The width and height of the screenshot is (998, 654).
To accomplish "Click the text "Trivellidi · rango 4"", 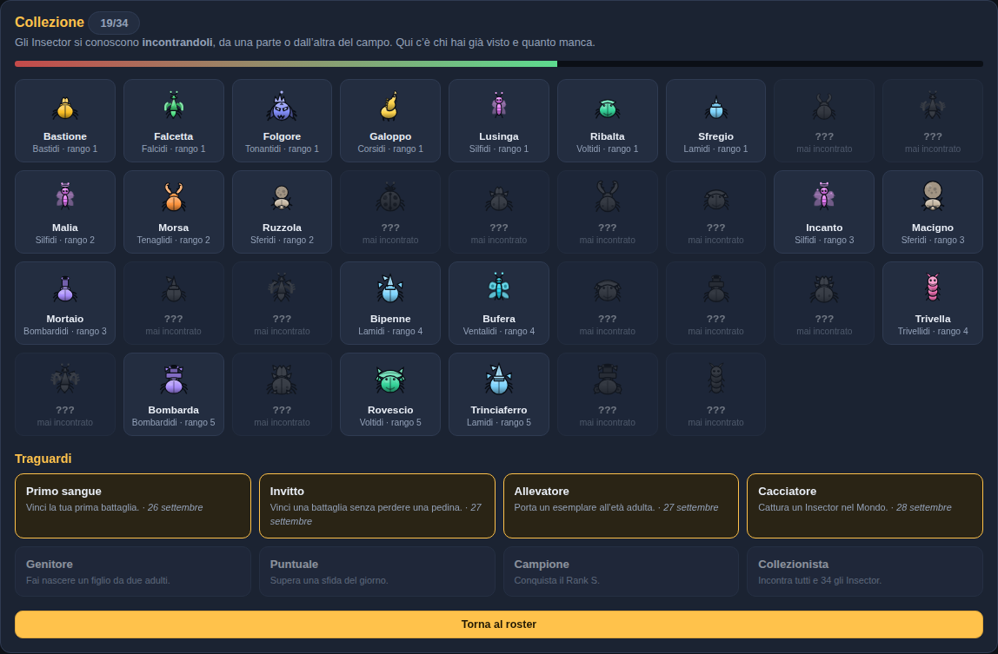I will 933,332.
